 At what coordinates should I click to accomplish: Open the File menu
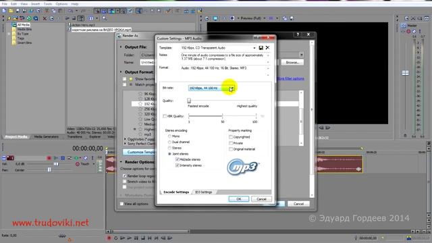point(5,4)
